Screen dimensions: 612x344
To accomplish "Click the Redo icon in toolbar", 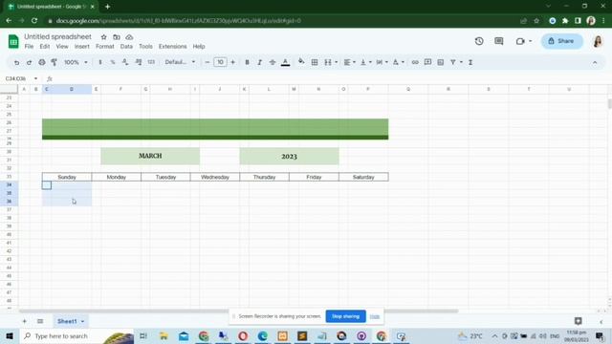I will (29, 62).
